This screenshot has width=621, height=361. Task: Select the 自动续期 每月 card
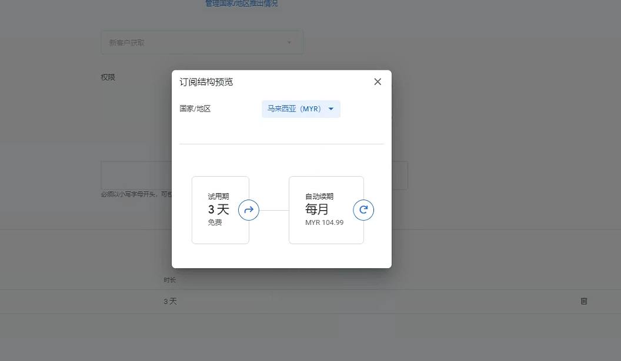[326, 210]
